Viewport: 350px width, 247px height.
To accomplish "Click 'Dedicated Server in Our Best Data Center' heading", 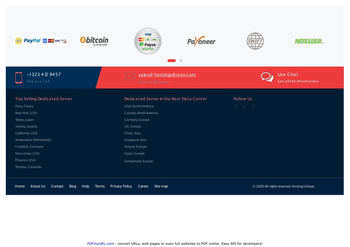I will coord(166,99).
